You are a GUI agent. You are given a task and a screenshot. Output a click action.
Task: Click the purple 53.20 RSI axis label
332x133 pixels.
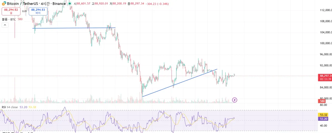pos(324,119)
